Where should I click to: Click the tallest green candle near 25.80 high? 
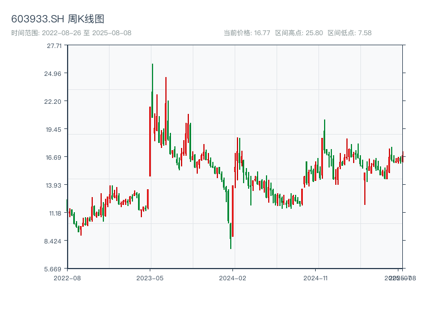(x=153, y=90)
